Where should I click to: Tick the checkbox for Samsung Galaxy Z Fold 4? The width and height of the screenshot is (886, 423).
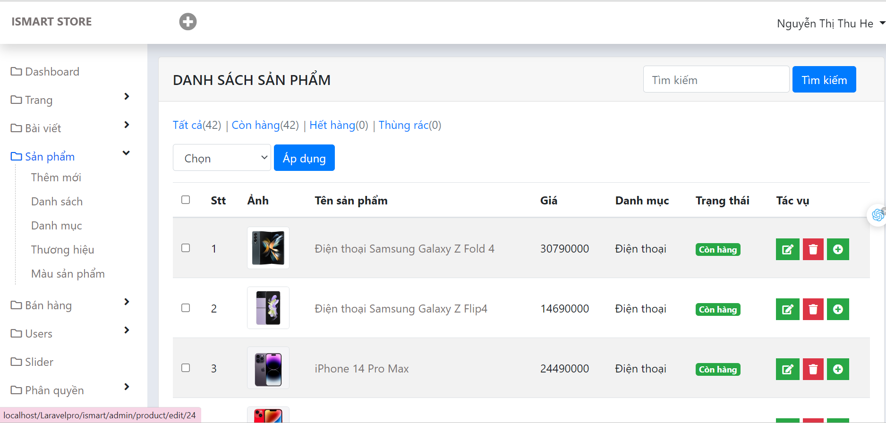point(186,248)
